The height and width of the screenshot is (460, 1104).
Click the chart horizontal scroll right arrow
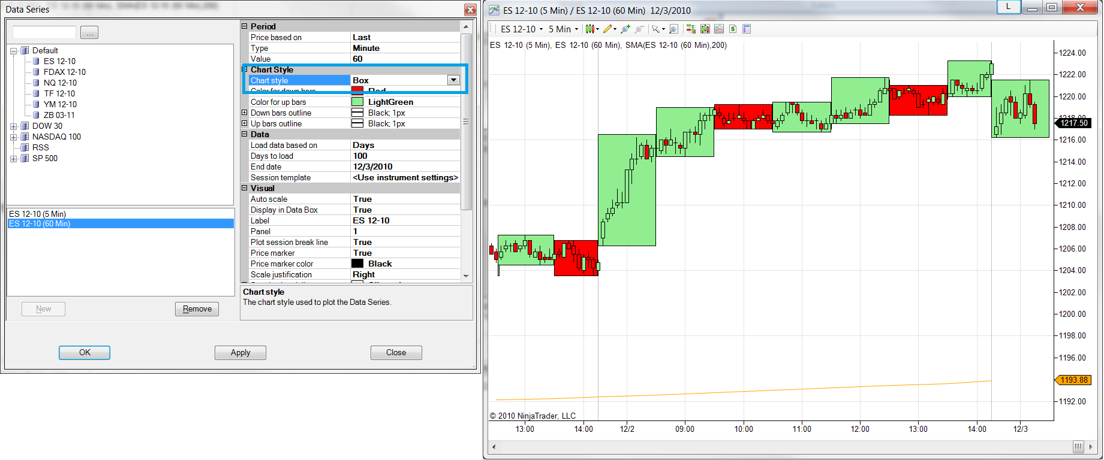(1091, 447)
